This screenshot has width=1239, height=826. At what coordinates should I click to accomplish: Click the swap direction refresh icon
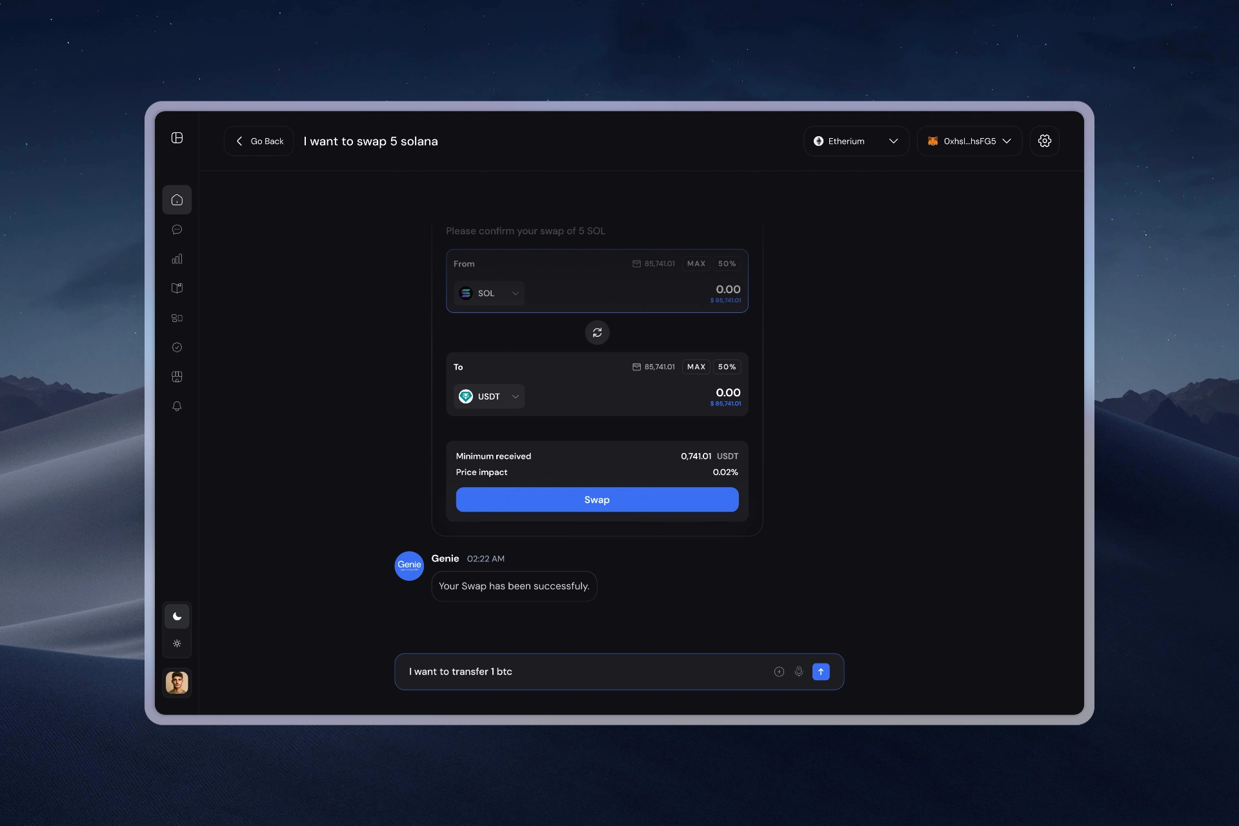(x=597, y=332)
